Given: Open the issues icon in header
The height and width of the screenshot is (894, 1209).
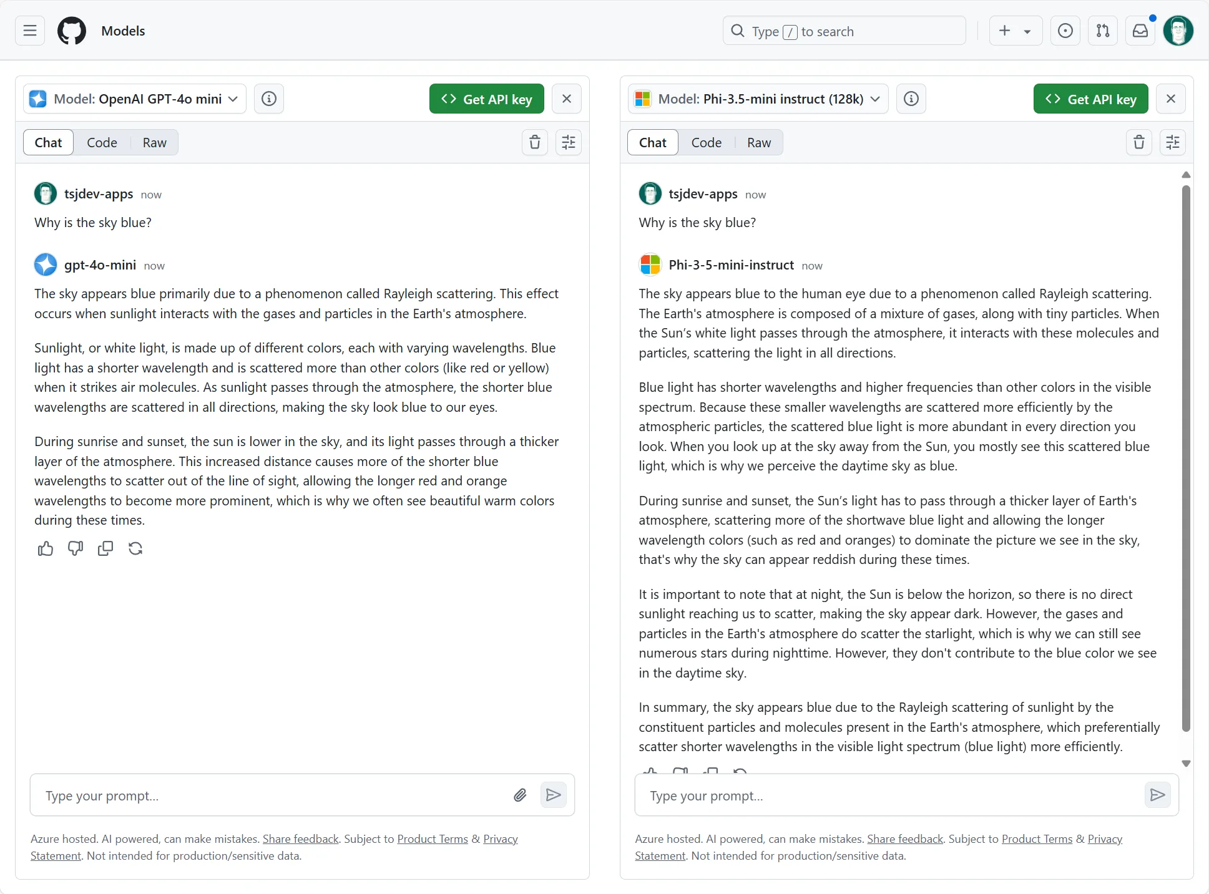Looking at the screenshot, I should coord(1065,31).
